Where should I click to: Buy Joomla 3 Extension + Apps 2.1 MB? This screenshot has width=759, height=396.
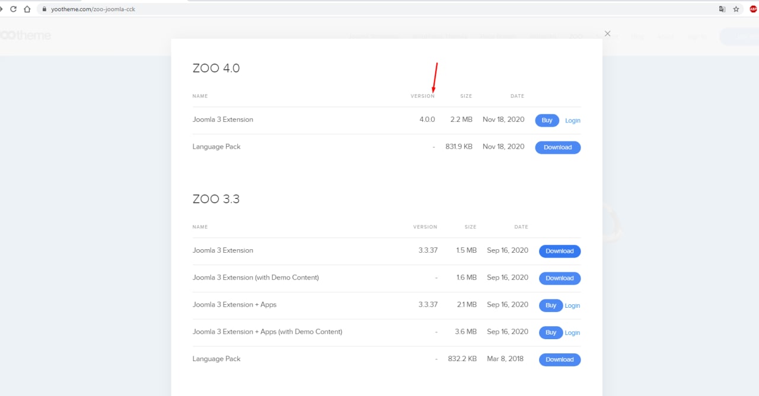click(551, 305)
